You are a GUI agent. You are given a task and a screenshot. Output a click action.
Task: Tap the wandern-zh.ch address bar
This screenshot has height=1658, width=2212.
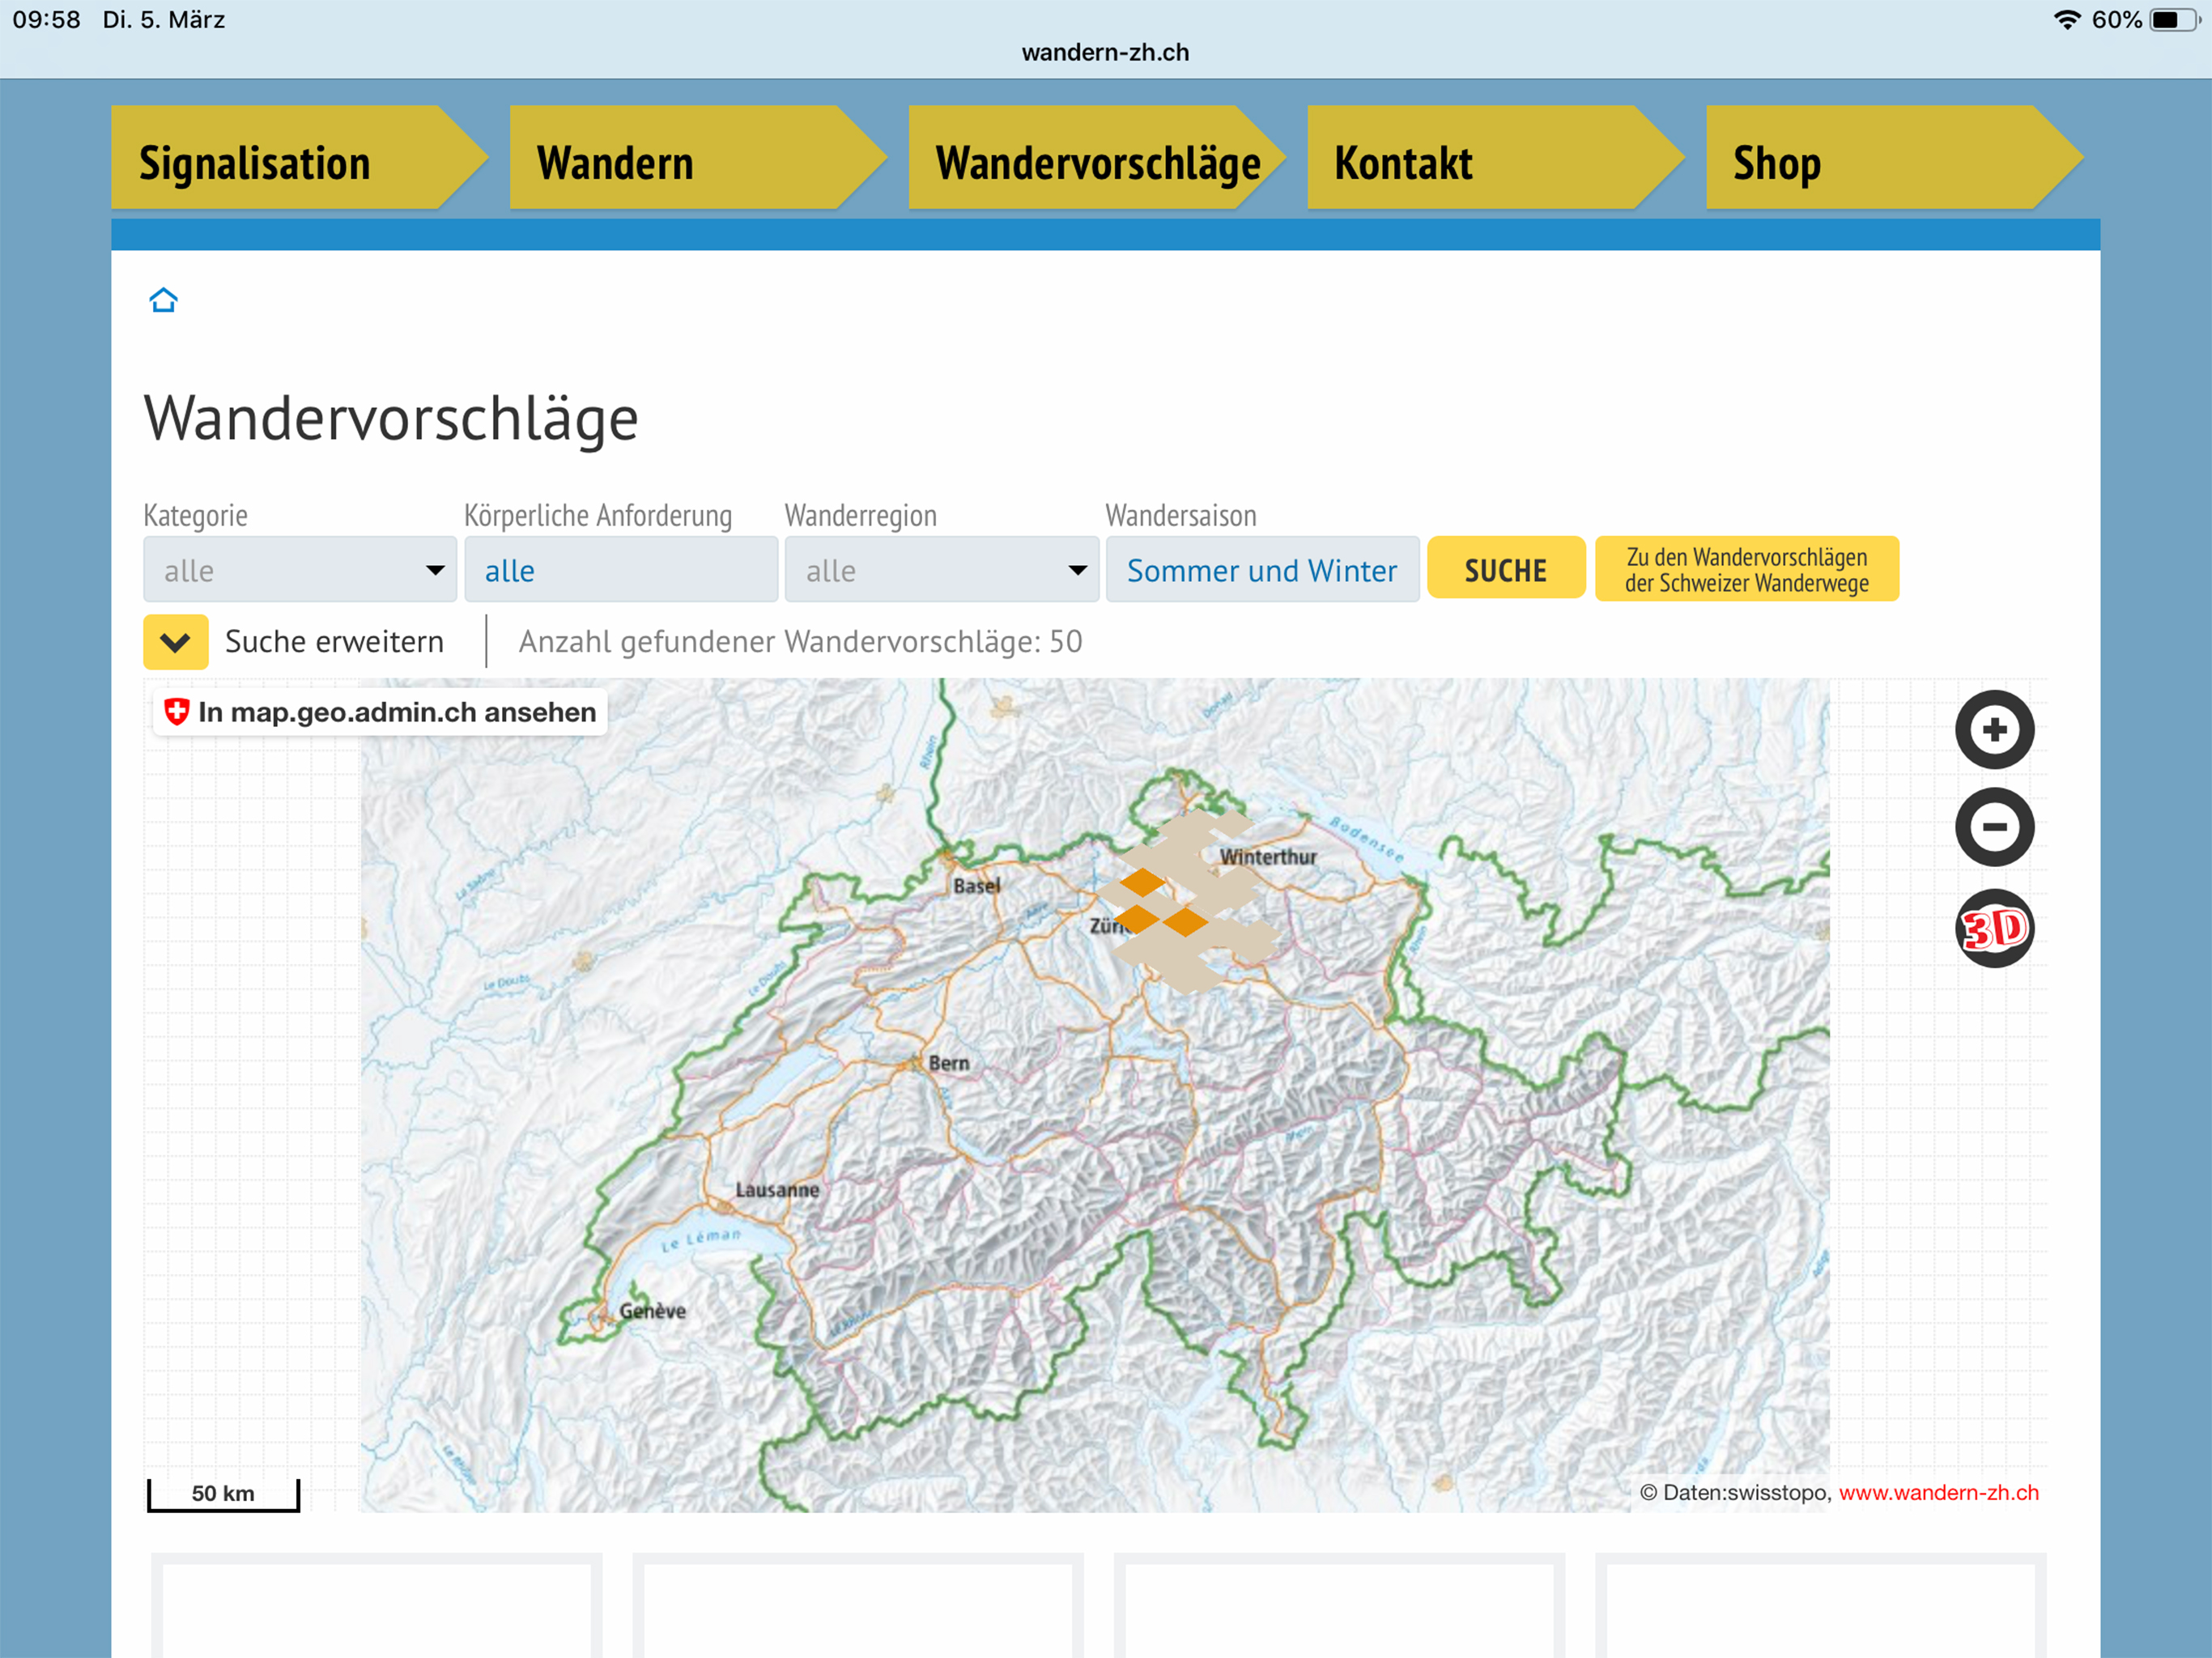tap(1105, 52)
